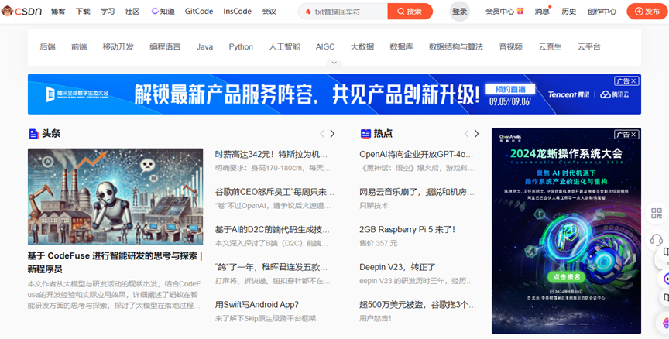Viewport: 669px width, 339px height.
Task: Expand the category bar with the down chevron
Action: [x=334, y=63]
